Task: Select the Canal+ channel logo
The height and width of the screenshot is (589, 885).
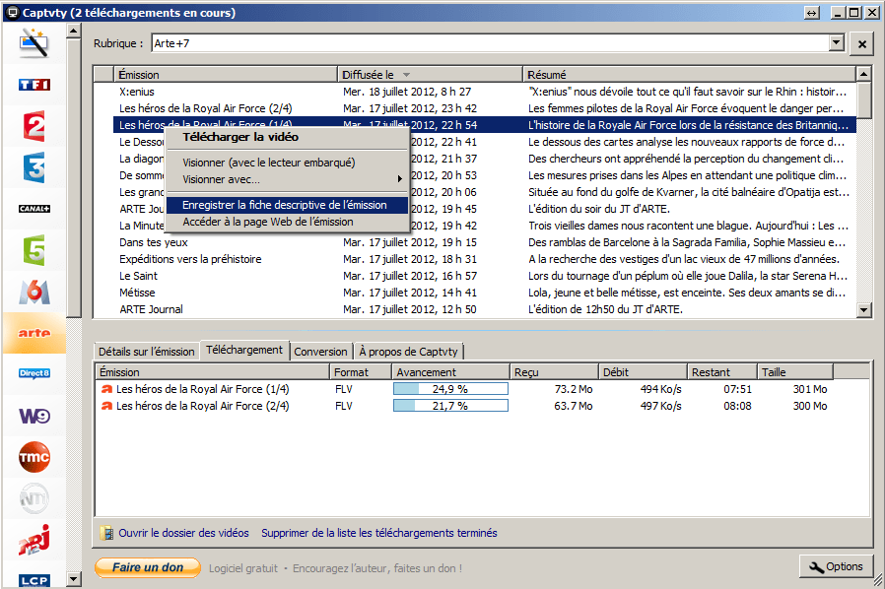Action: coord(34,209)
